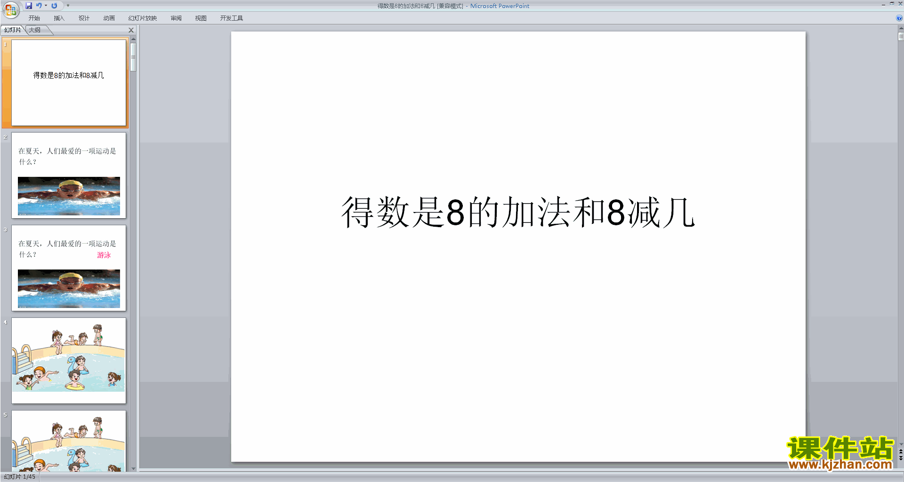Open the 设计 ribbon tab
Image resolution: width=904 pixels, height=482 pixels.
click(84, 18)
